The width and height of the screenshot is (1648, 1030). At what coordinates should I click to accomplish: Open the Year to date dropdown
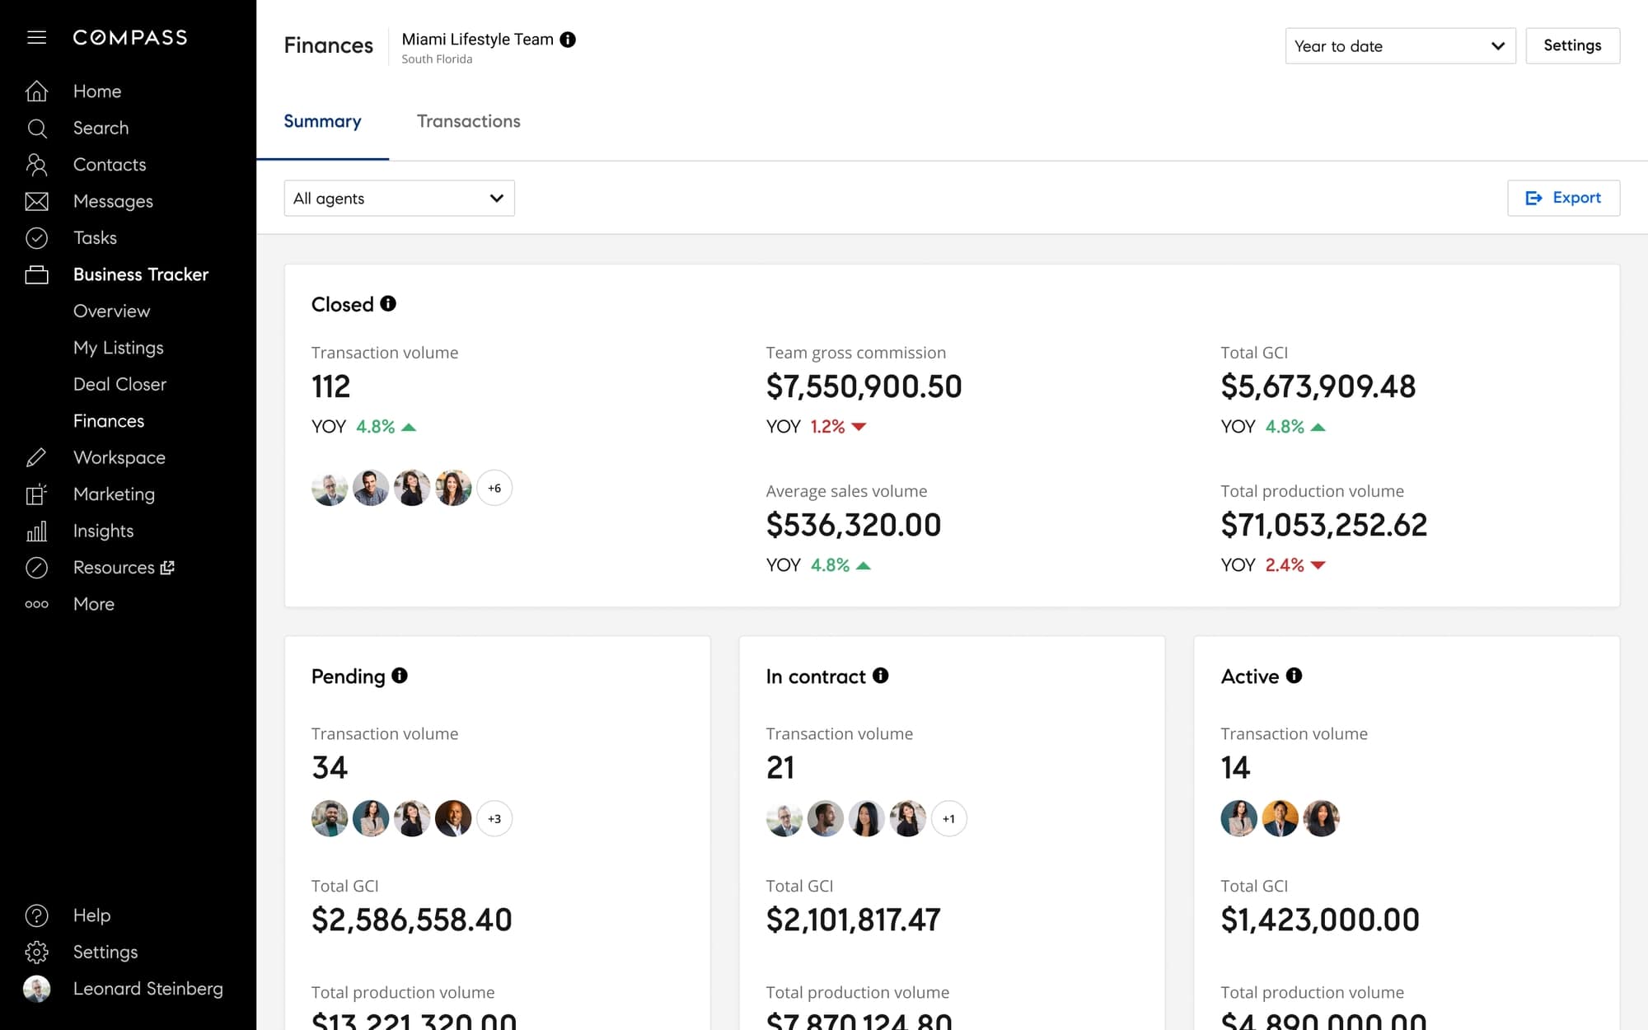coord(1399,46)
